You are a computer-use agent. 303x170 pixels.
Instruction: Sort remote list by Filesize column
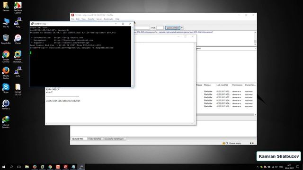[199, 85]
